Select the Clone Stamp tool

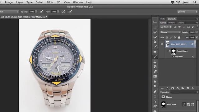point(155,62)
